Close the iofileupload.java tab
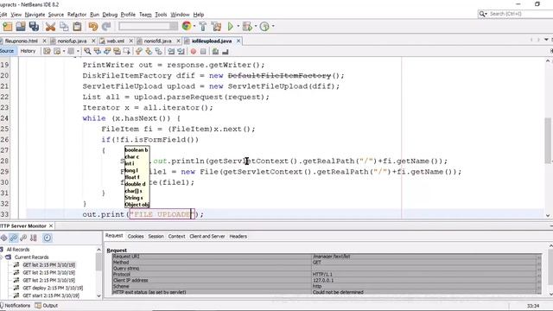This screenshot has width=553, height=311. (x=238, y=41)
